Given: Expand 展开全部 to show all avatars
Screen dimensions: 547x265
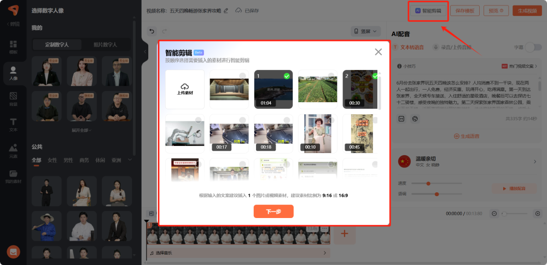Looking at the screenshot, I should pyautogui.click(x=82, y=130).
